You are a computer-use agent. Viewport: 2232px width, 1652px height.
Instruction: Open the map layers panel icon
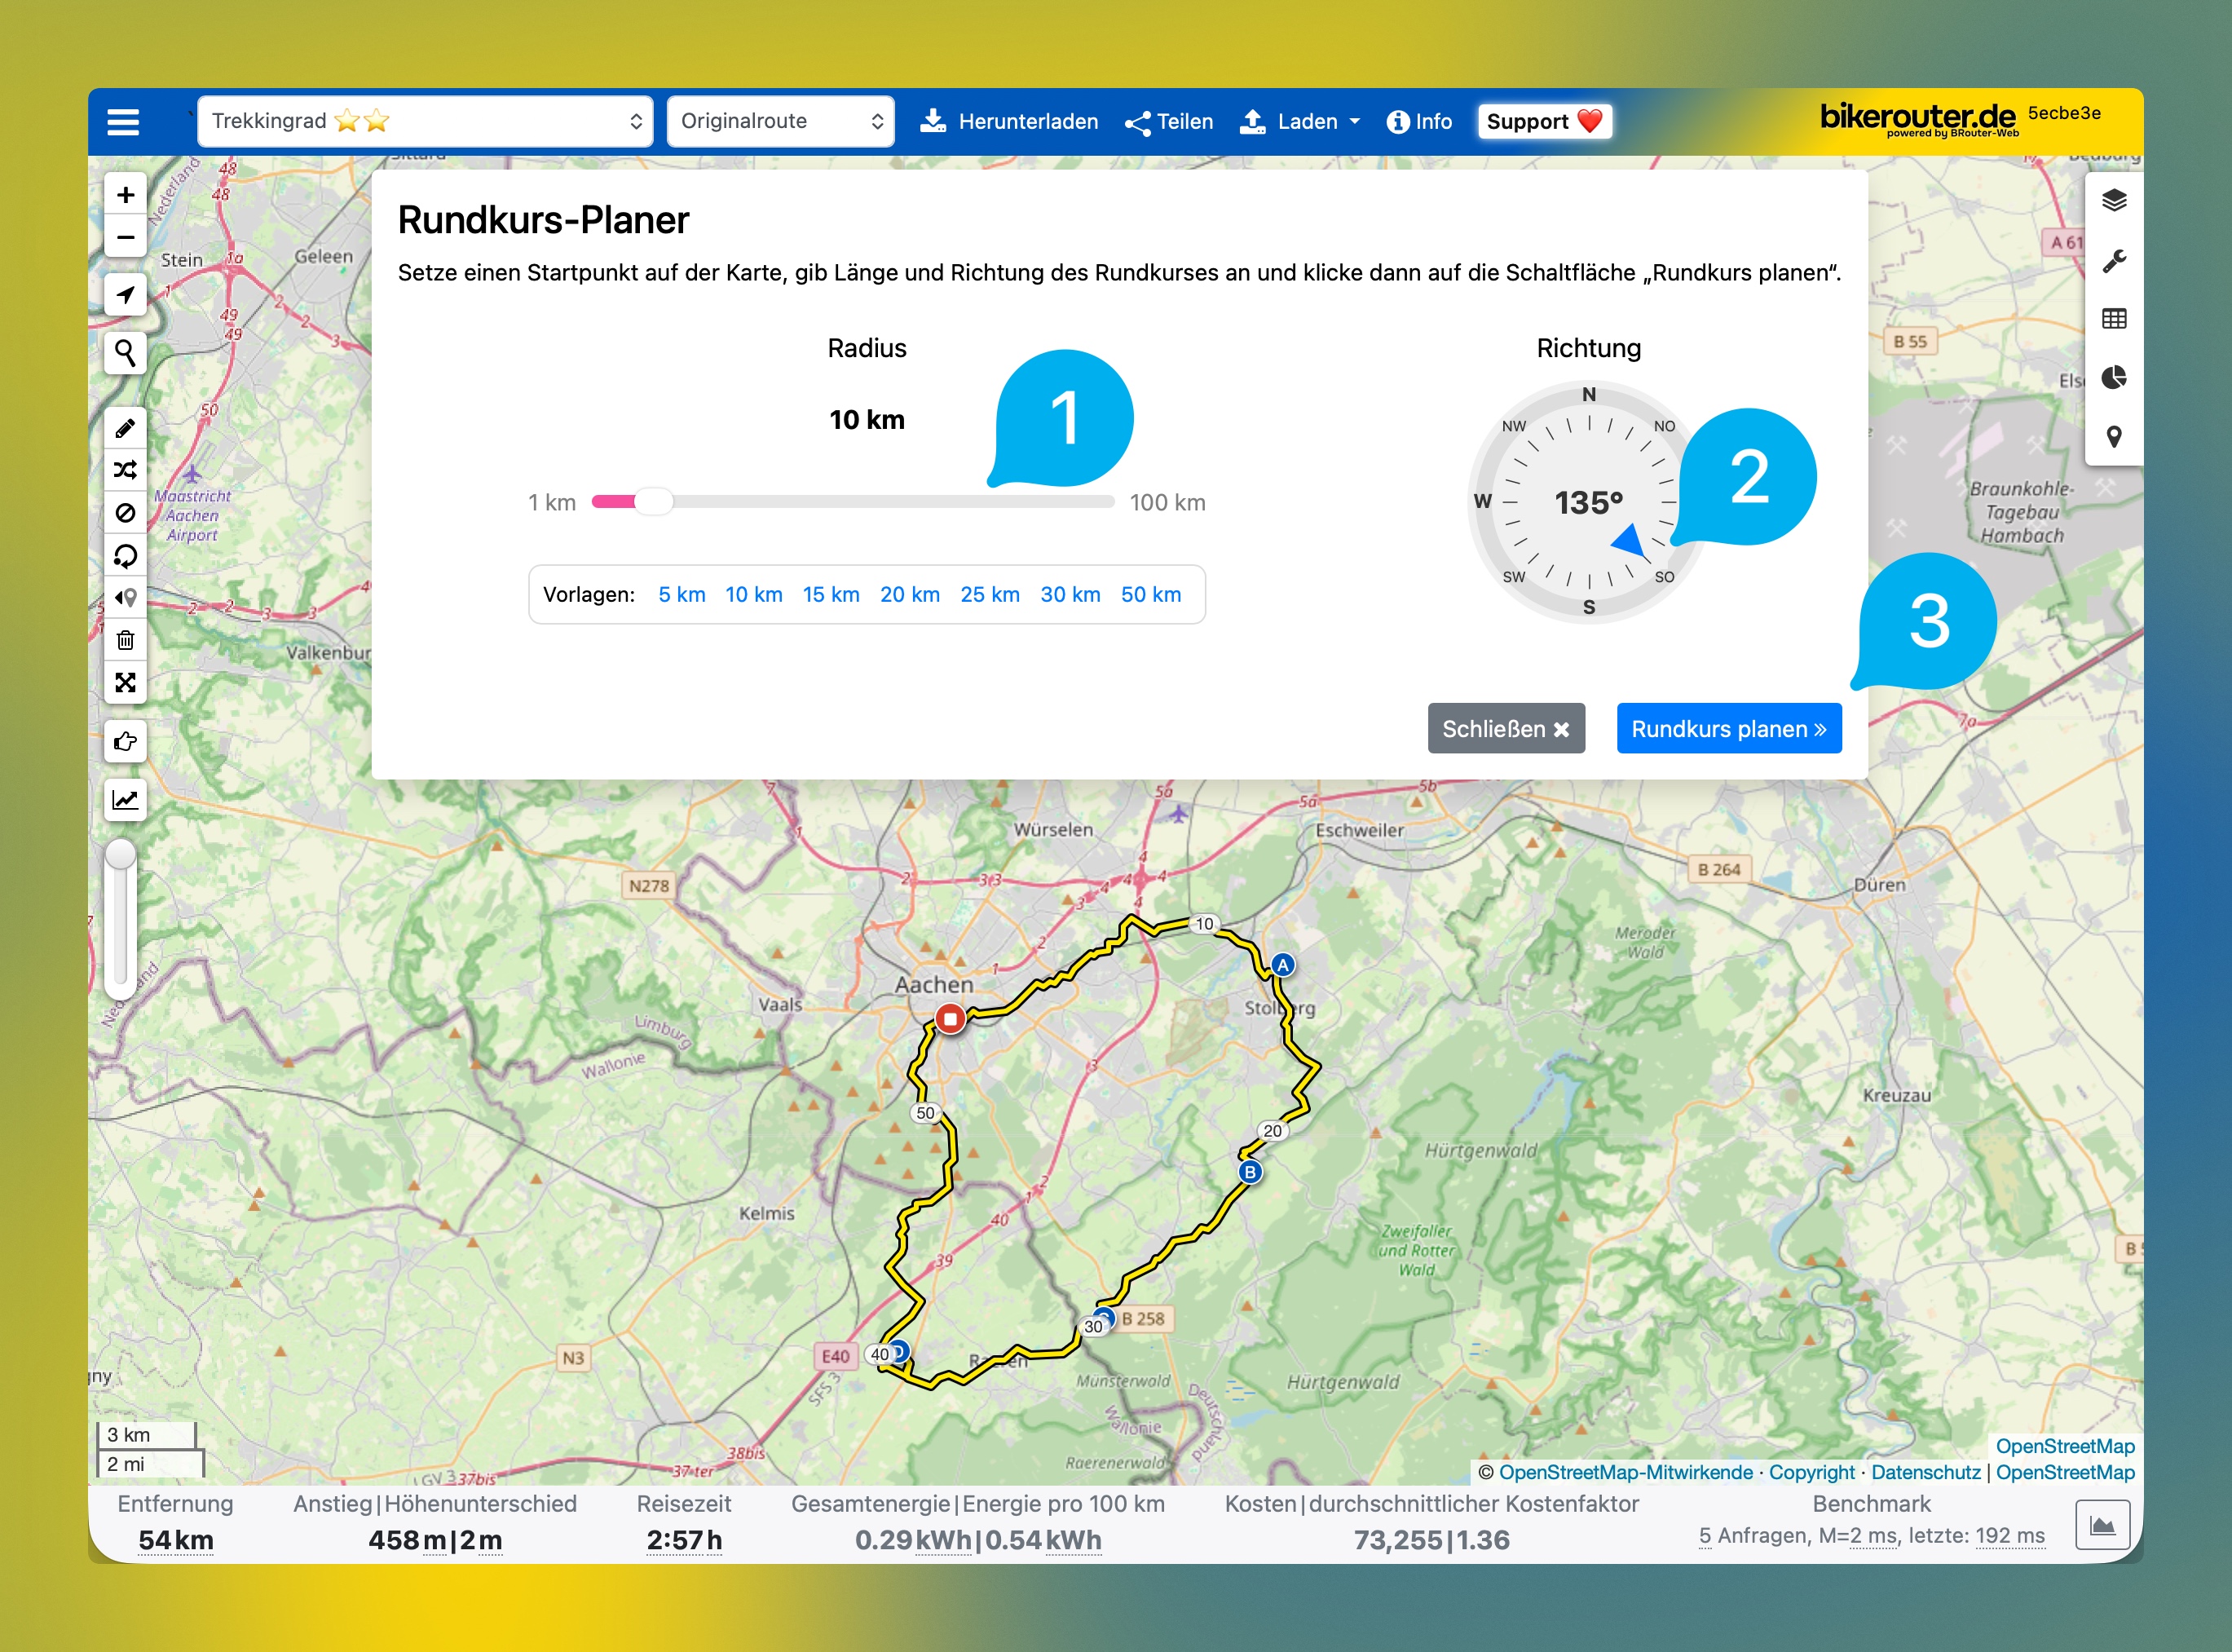pyautogui.click(x=2113, y=201)
